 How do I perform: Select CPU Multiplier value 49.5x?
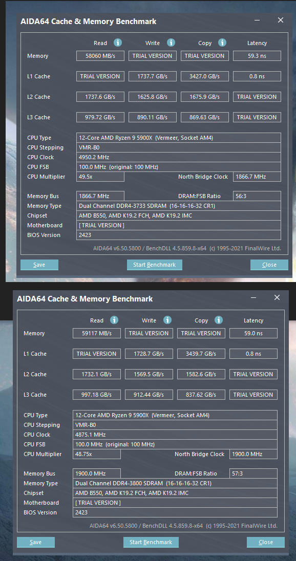pos(100,177)
